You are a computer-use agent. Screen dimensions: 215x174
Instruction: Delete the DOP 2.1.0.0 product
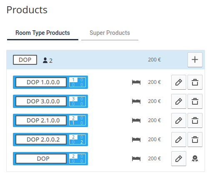[x=195, y=120]
